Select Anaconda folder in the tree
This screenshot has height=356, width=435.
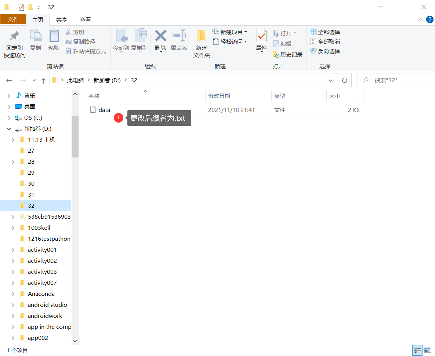41,294
